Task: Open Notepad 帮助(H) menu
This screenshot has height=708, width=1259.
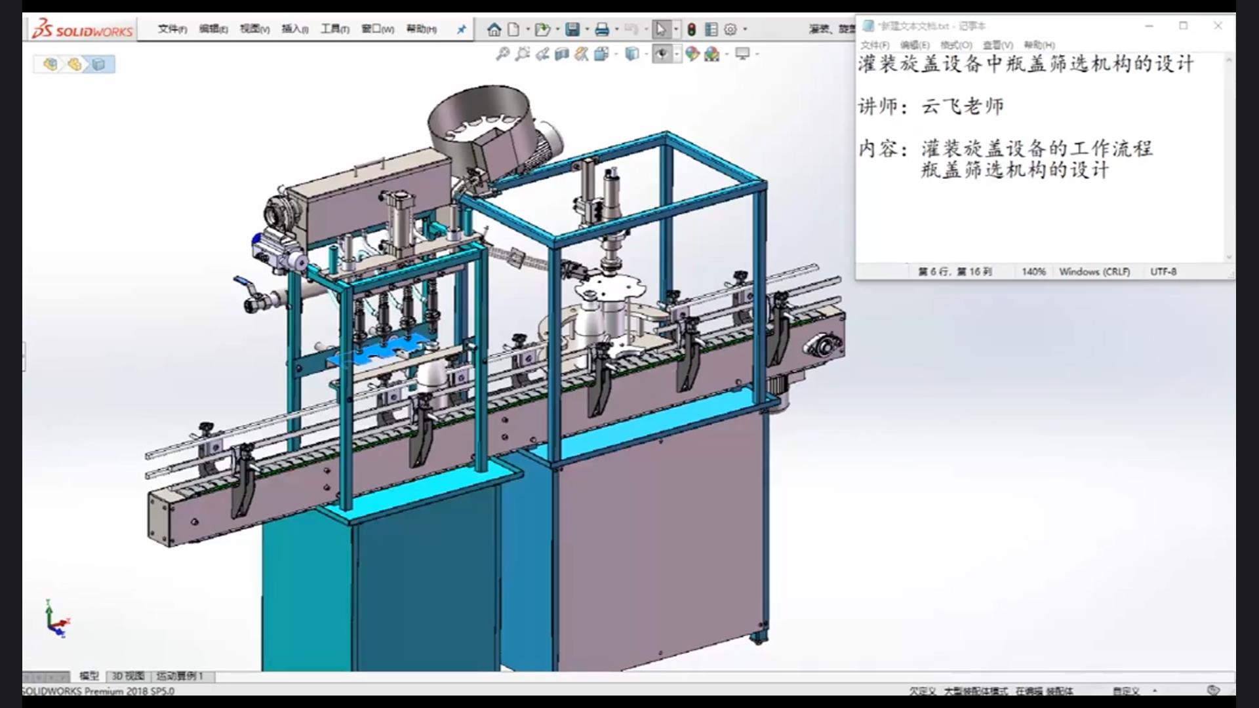Action: 1039,45
